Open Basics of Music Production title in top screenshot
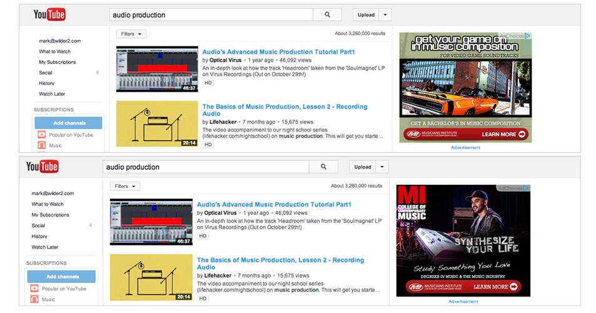596x313 pixels. 285,110
